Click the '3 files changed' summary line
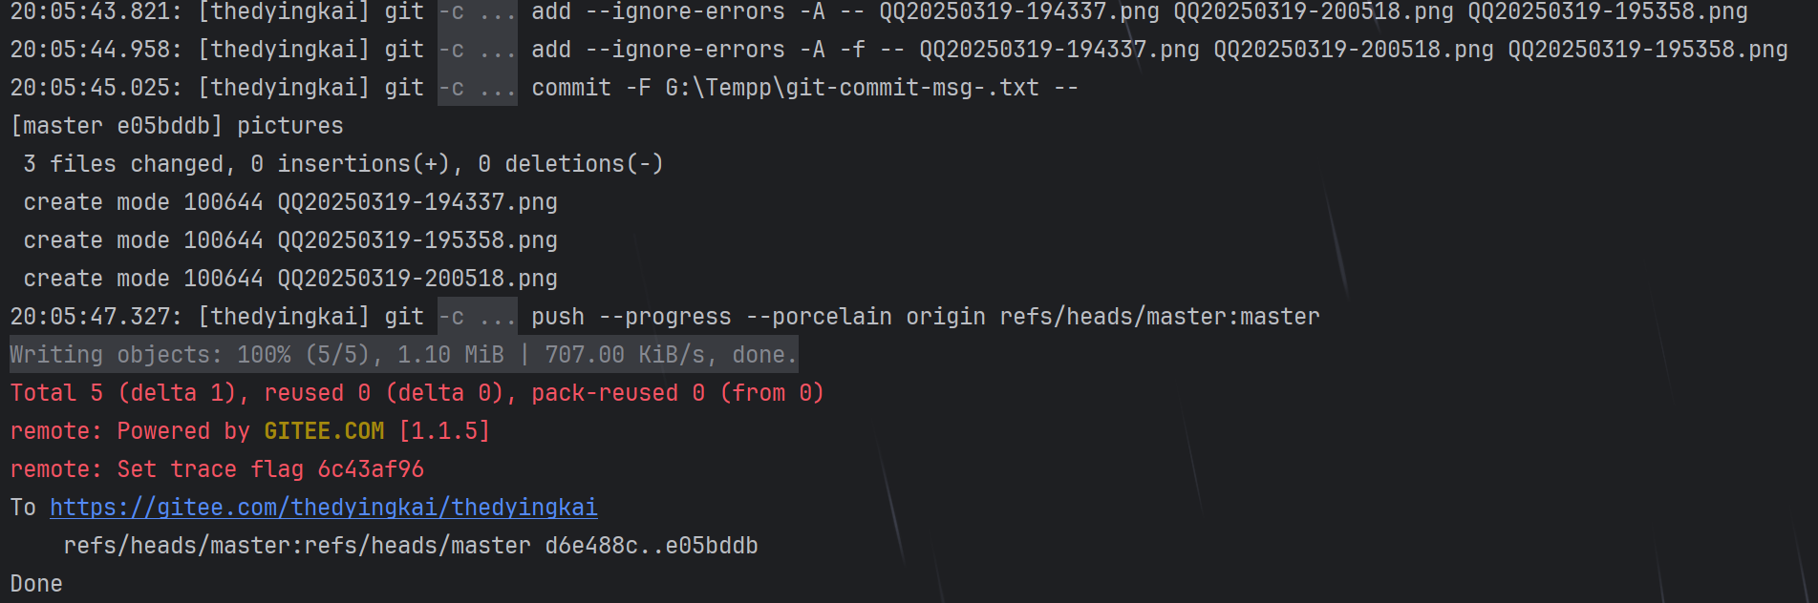1818x603 pixels. 343,164
